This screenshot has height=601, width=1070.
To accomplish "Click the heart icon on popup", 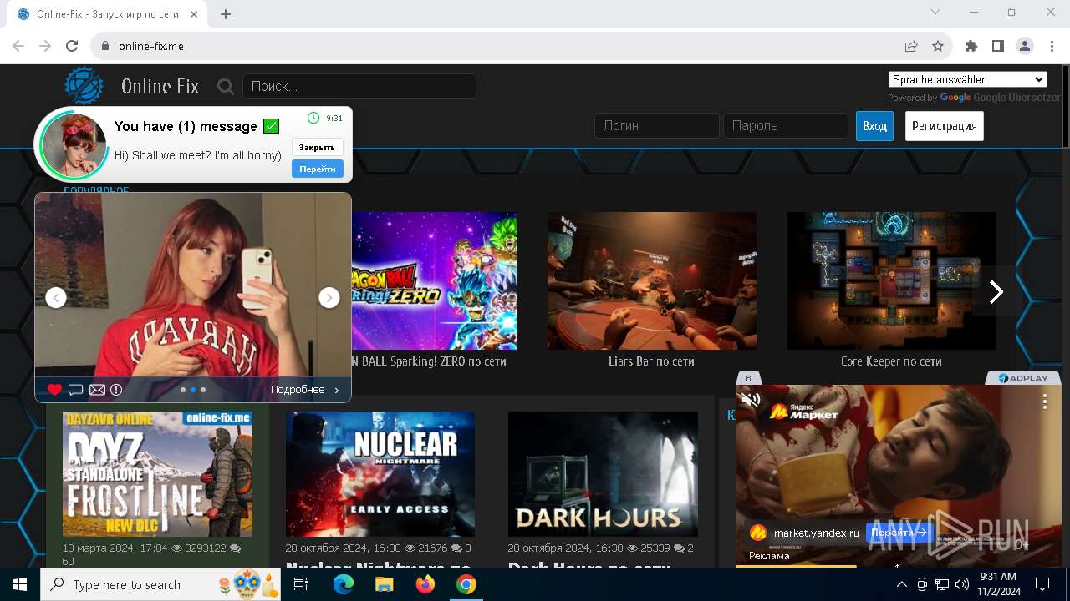I will (x=54, y=390).
